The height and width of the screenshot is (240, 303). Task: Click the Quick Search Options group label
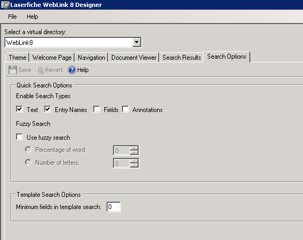point(44,85)
